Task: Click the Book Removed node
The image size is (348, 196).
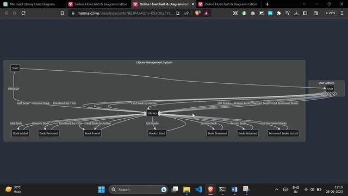Action: click(x=48, y=133)
